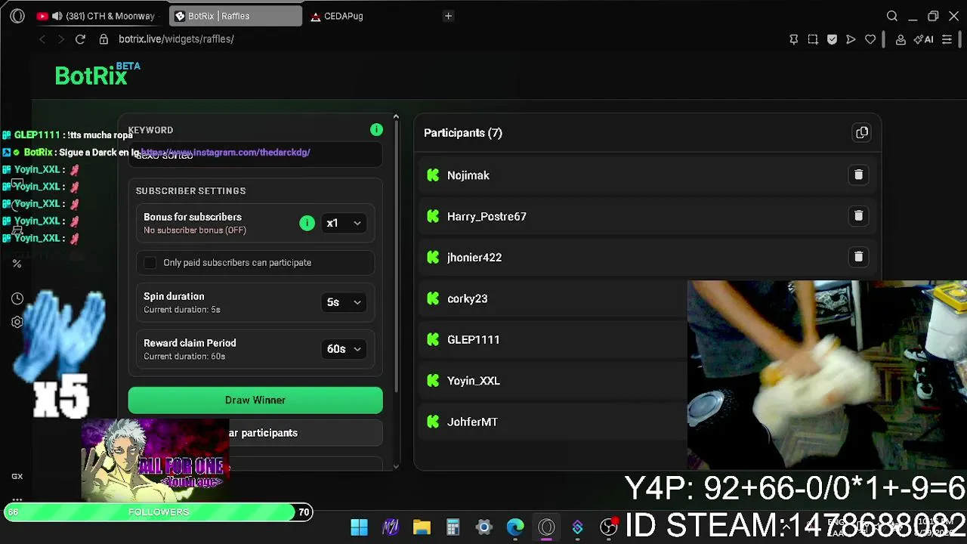Click the pin icon in browser toolbar
This screenshot has height=544, width=967.
[x=793, y=39]
